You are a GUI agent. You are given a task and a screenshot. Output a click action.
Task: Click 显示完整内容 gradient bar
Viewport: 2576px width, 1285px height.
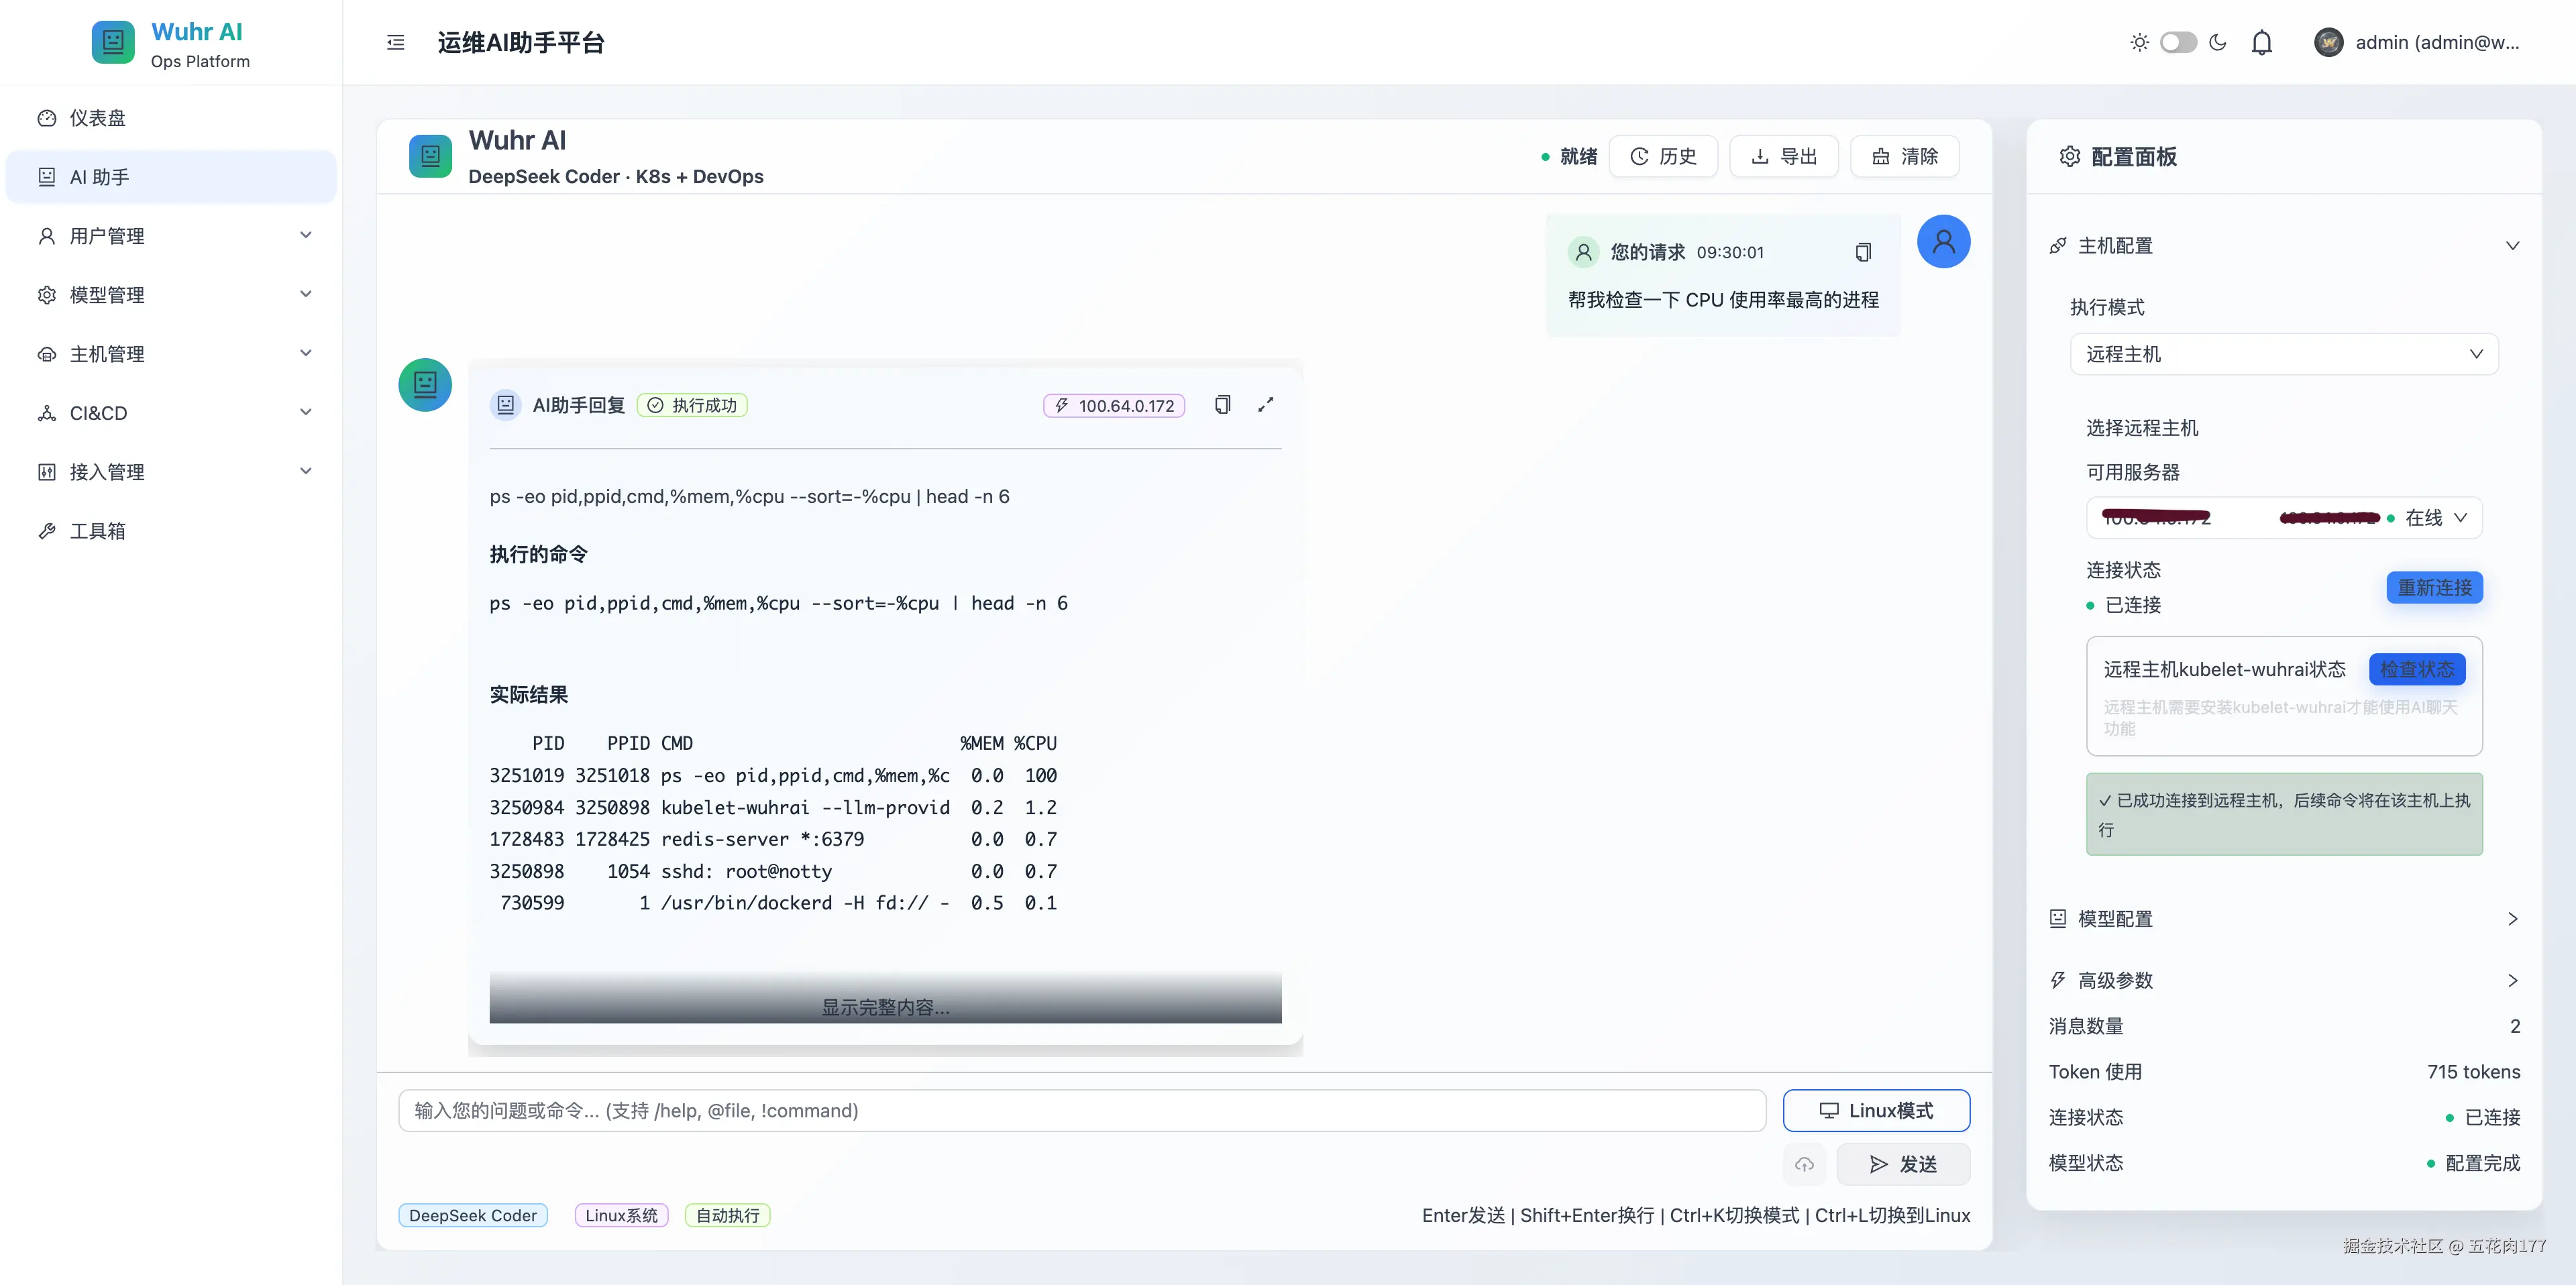coord(885,1006)
